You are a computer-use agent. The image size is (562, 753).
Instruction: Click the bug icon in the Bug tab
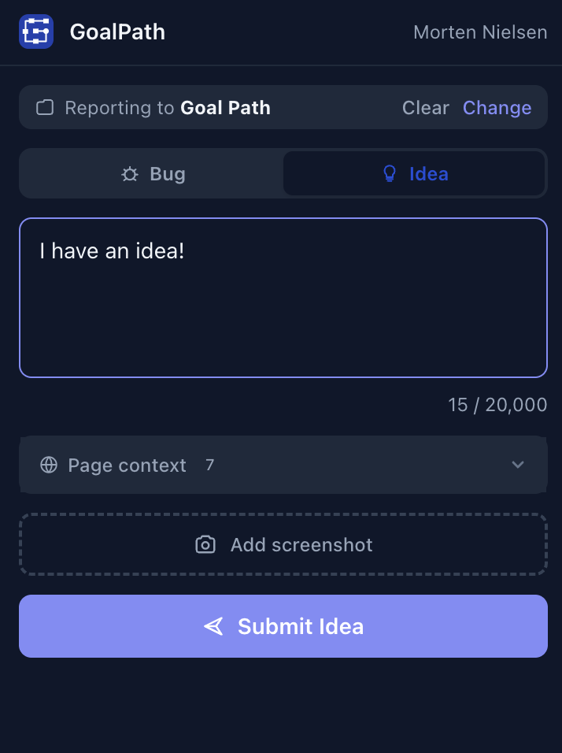130,173
